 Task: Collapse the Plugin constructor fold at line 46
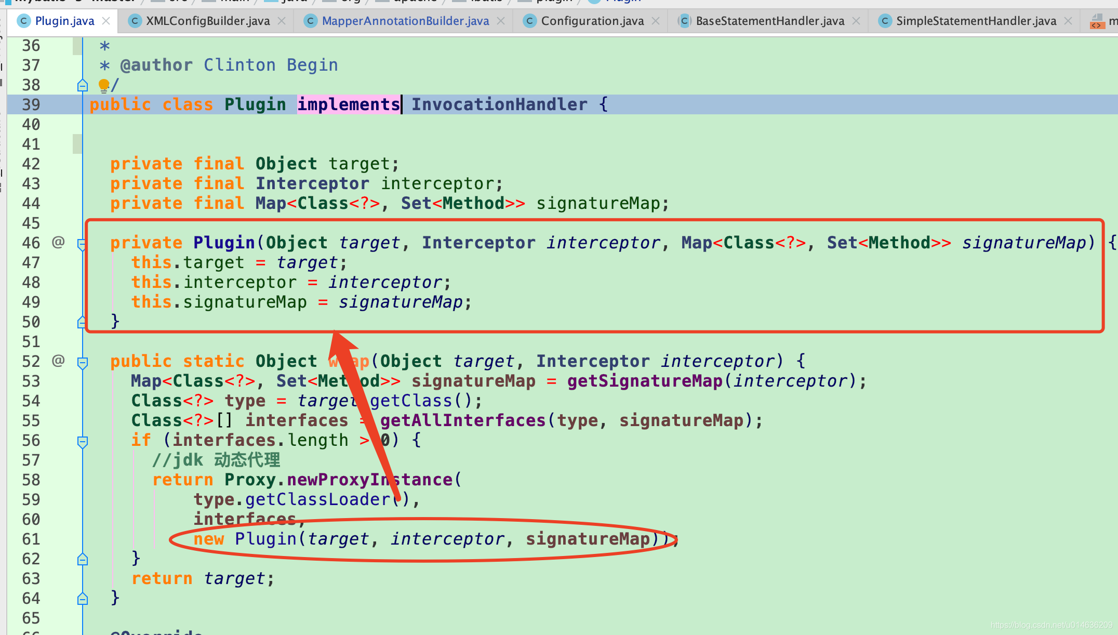tap(83, 244)
